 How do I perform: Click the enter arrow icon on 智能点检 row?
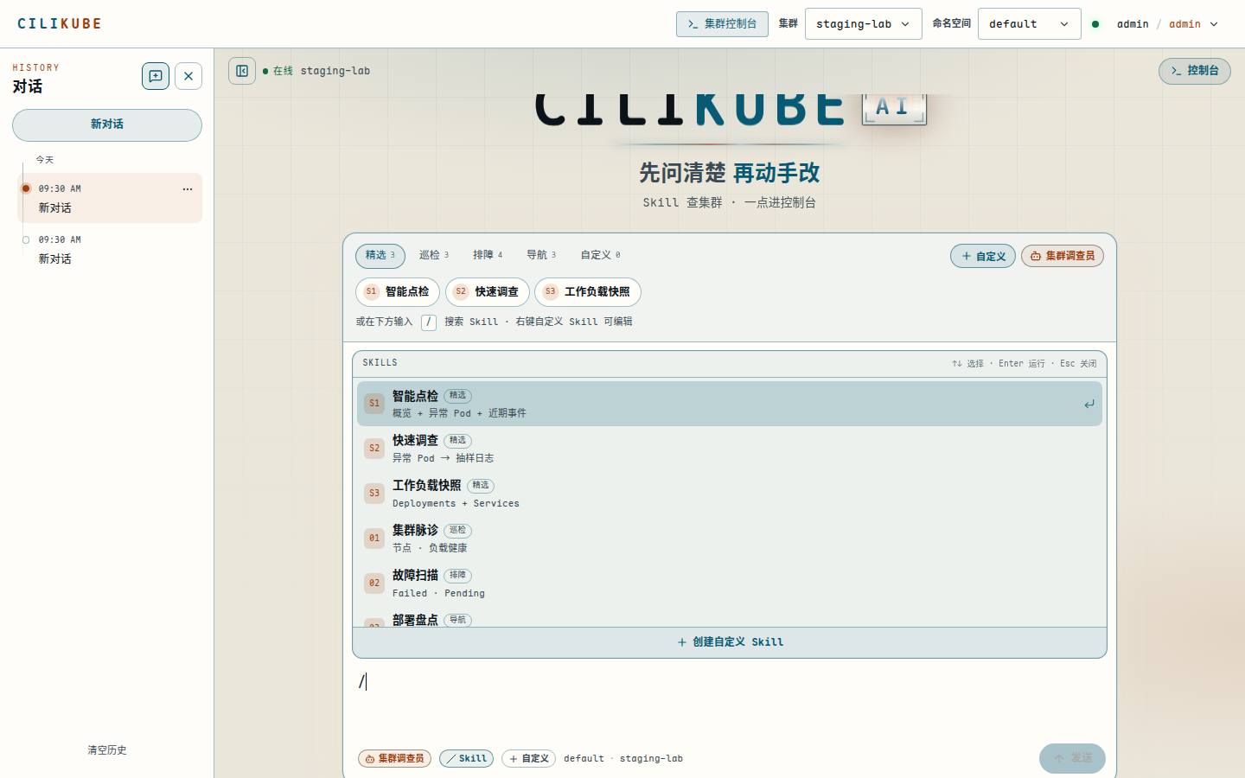[x=1089, y=404]
